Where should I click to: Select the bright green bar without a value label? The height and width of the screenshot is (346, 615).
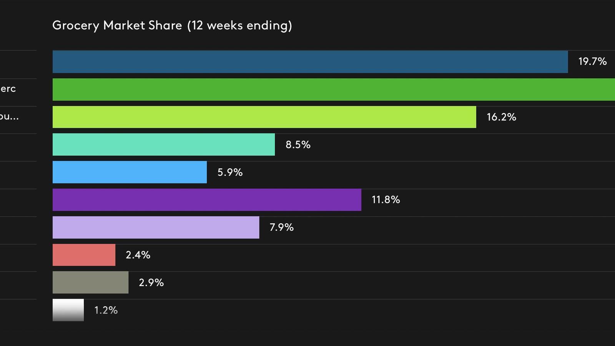(334, 90)
